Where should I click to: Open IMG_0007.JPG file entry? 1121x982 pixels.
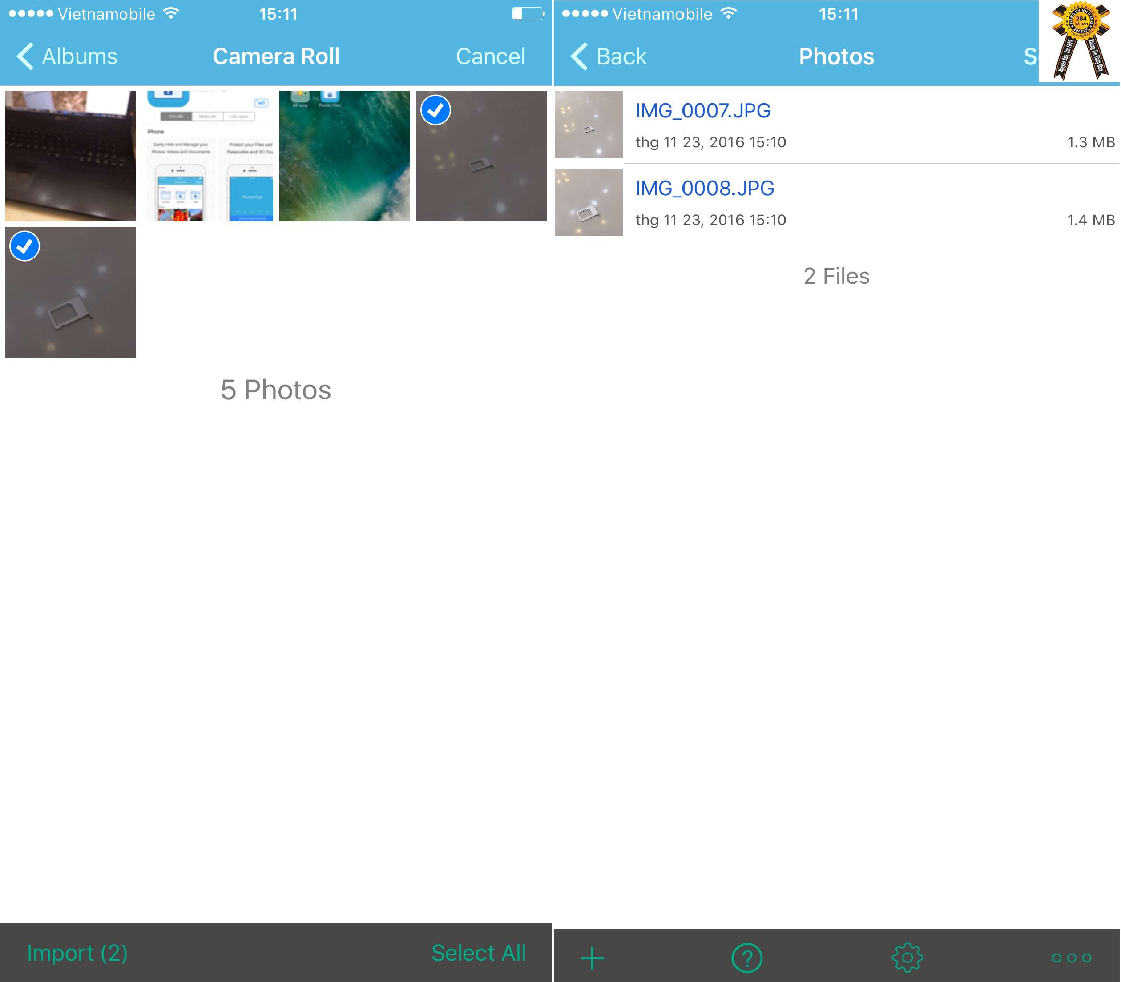point(703,111)
